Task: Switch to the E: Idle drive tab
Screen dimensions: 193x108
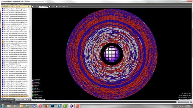Action: pos(52,7)
